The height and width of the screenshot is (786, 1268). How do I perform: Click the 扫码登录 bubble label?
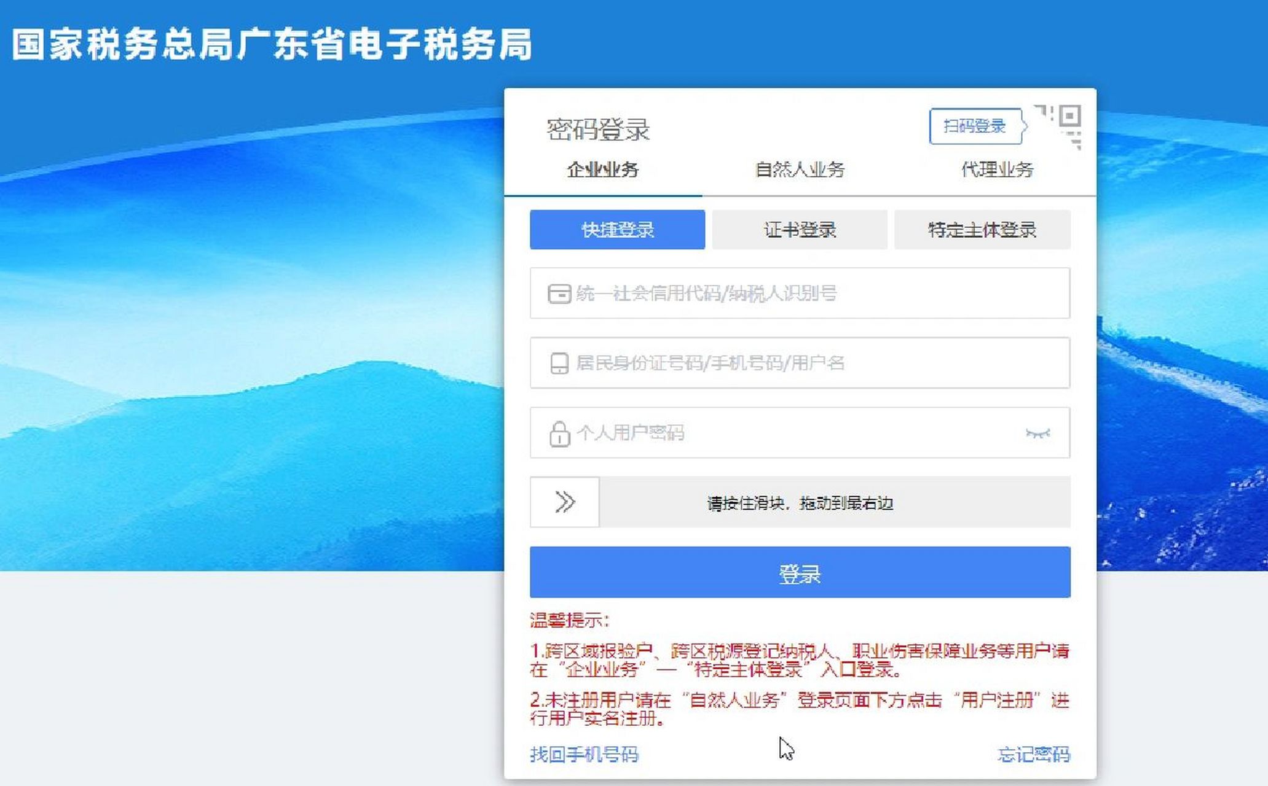coord(975,126)
